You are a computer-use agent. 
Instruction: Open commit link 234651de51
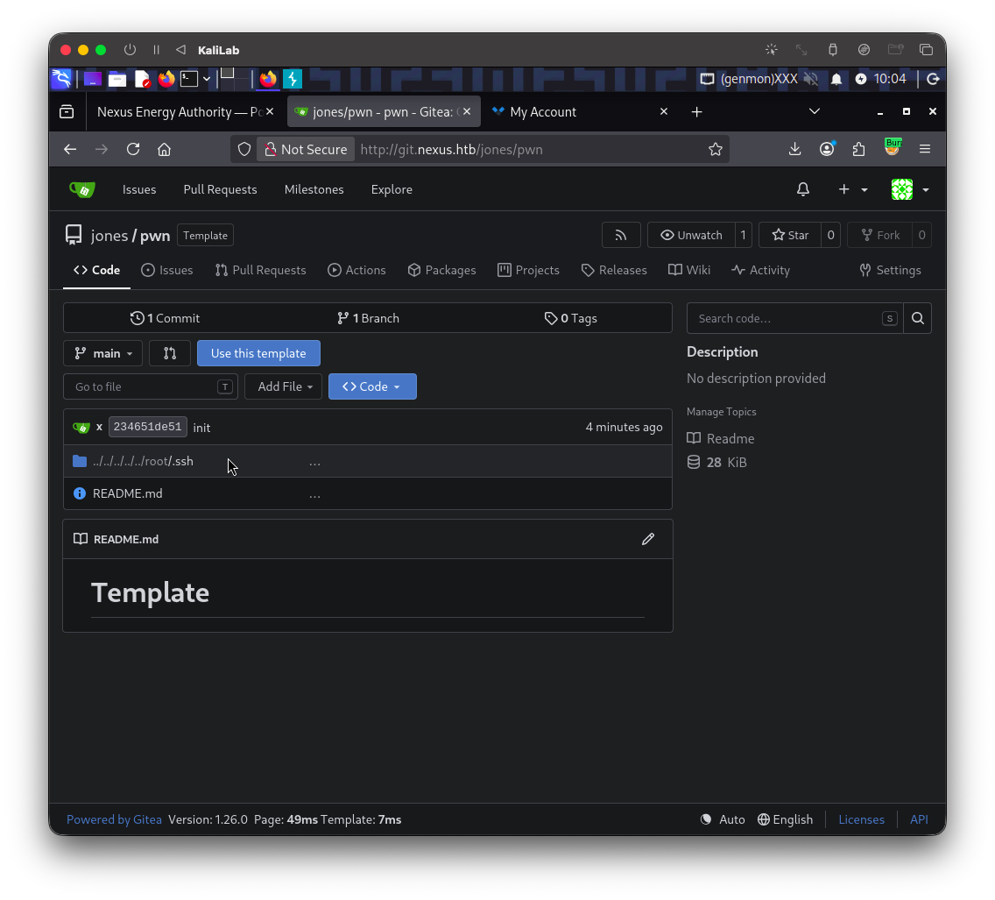coord(148,427)
